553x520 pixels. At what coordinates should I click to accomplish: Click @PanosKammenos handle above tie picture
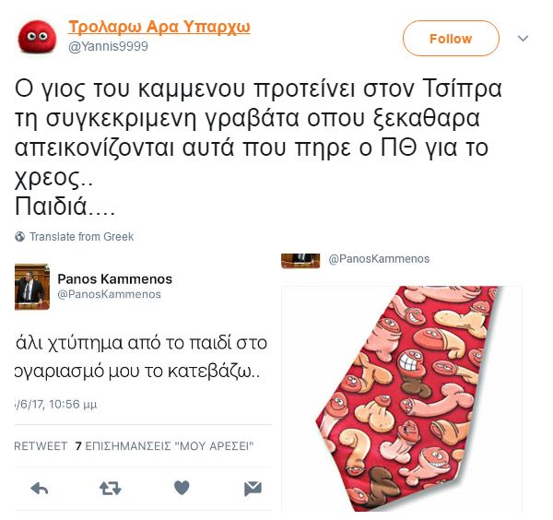(379, 259)
